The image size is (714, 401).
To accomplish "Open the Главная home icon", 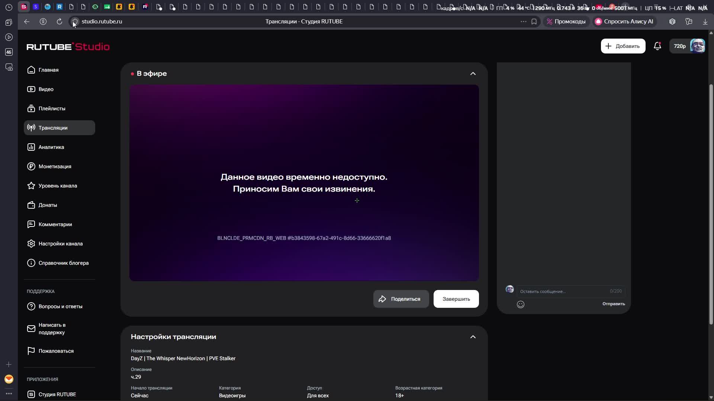I will tap(31, 70).
